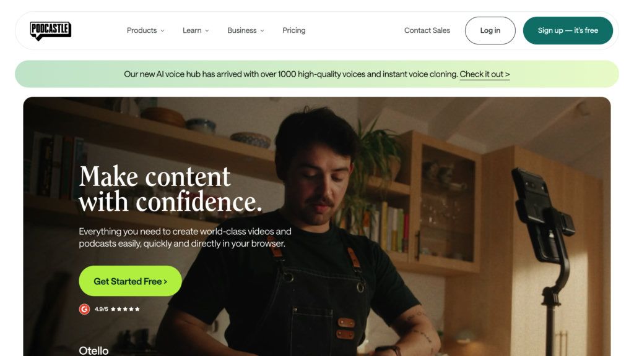The image size is (634, 356).
Task: Go to the Pricing page
Action: 294,30
